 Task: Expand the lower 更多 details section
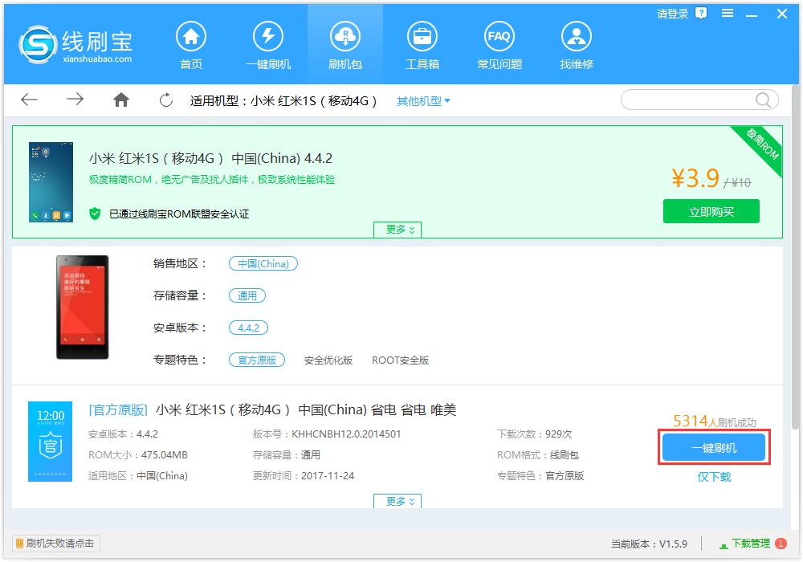point(397,500)
